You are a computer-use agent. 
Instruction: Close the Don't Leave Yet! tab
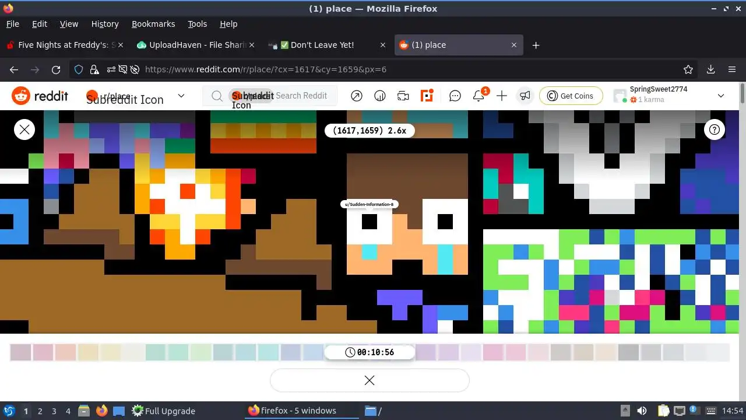(x=383, y=45)
